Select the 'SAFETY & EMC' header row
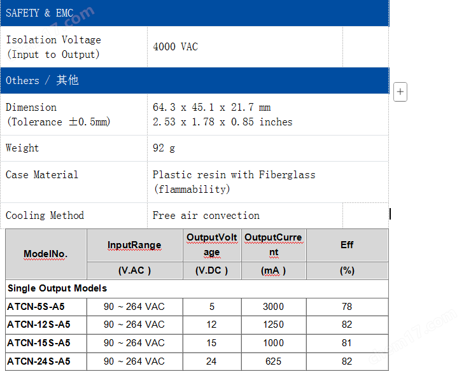464x371 pixels. pos(195,13)
